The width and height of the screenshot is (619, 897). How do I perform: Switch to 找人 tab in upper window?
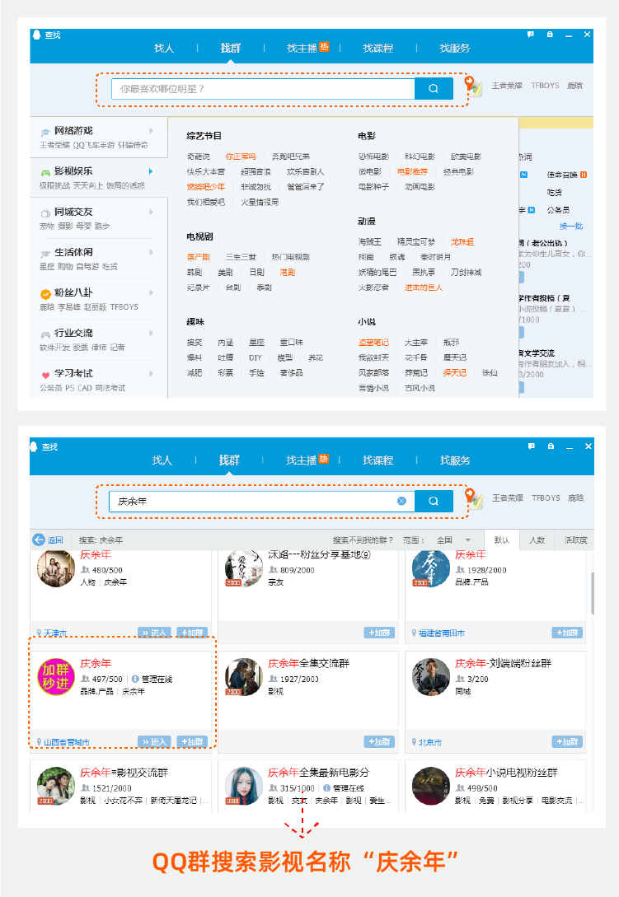point(164,48)
